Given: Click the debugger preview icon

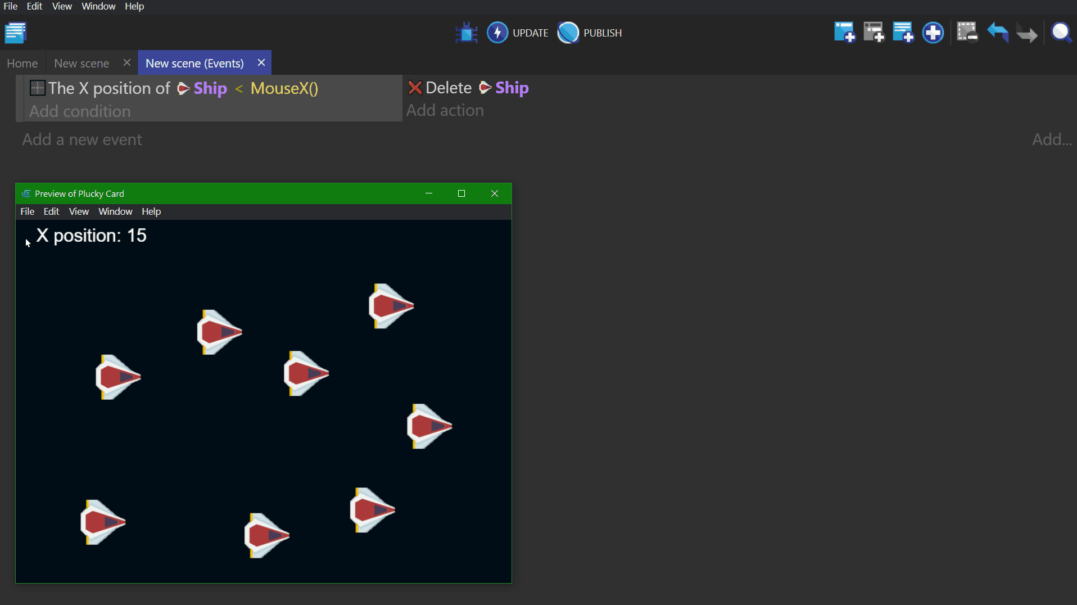Looking at the screenshot, I should coord(466,33).
